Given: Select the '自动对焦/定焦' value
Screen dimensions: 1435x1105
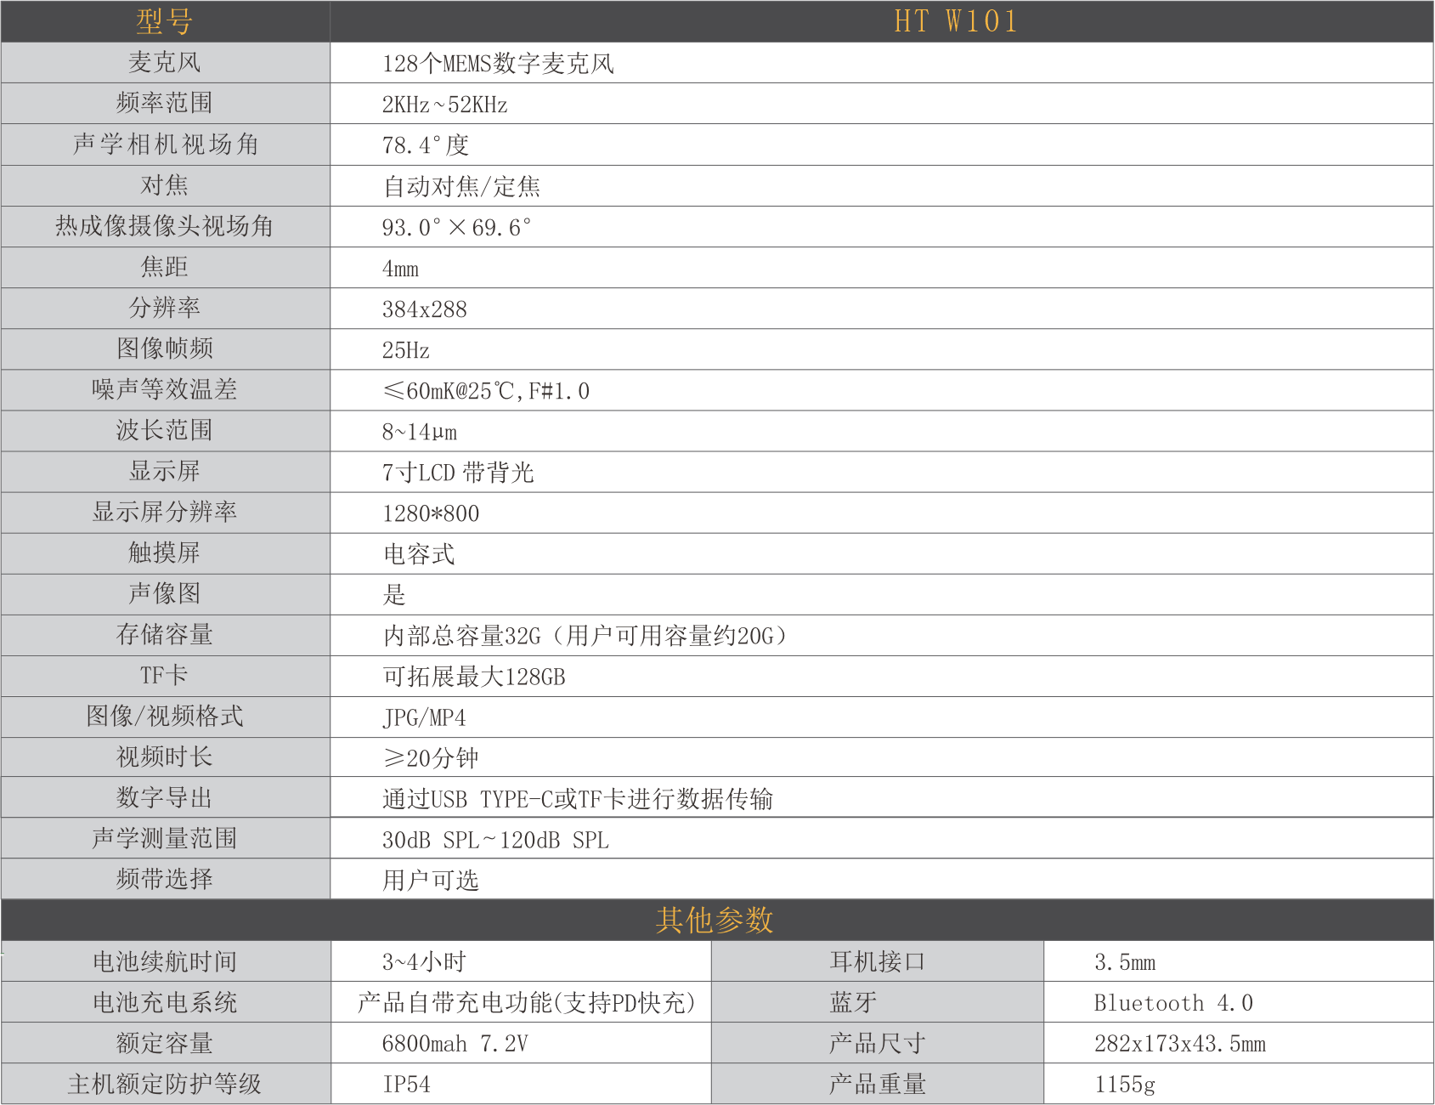Looking at the screenshot, I should pyautogui.click(x=461, y=186).
